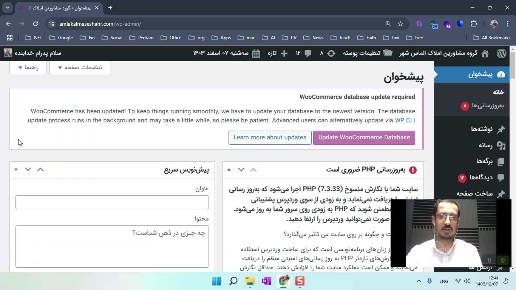
Task: Click the zoom magnifier icon in address bar
Action: 388,24
